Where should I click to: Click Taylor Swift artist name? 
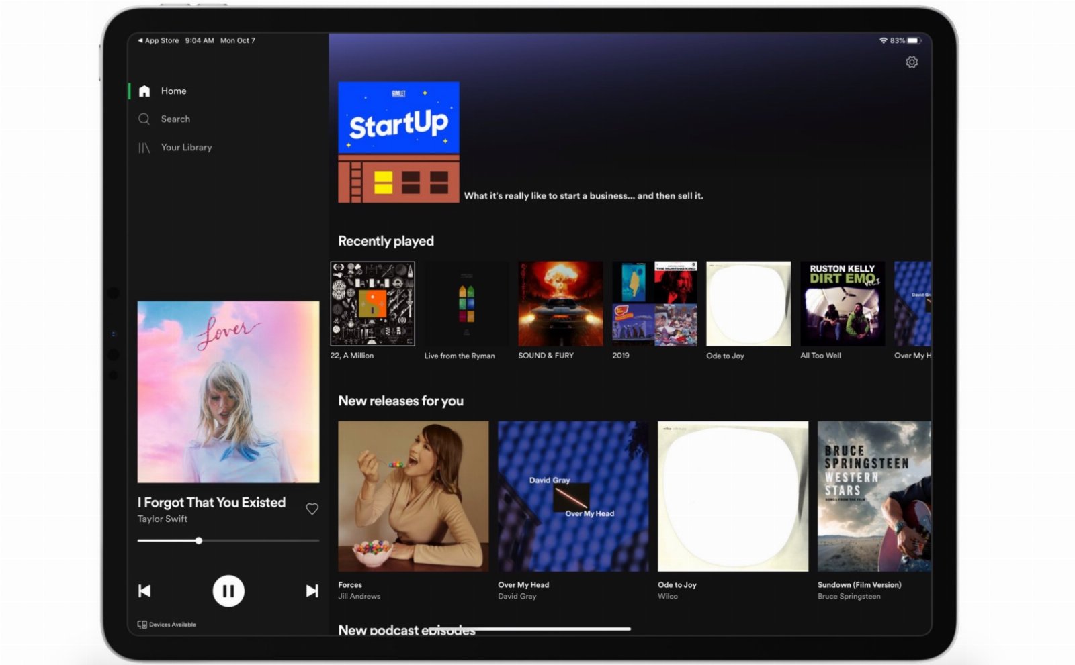click(163, 519)
